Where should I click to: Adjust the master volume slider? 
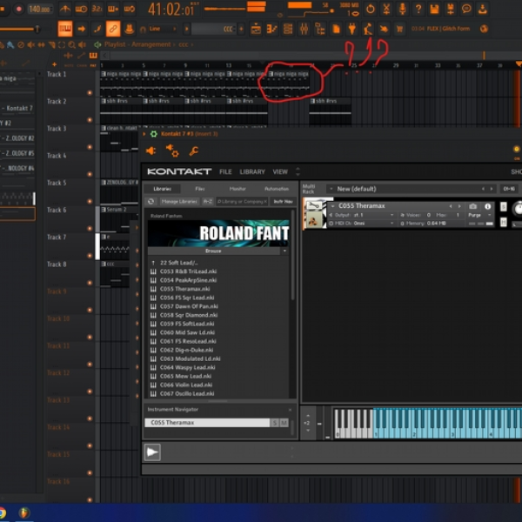18,30
